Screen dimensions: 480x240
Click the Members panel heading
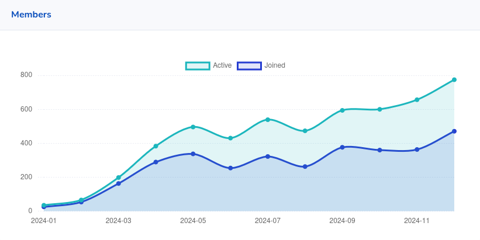coord(31,15)
